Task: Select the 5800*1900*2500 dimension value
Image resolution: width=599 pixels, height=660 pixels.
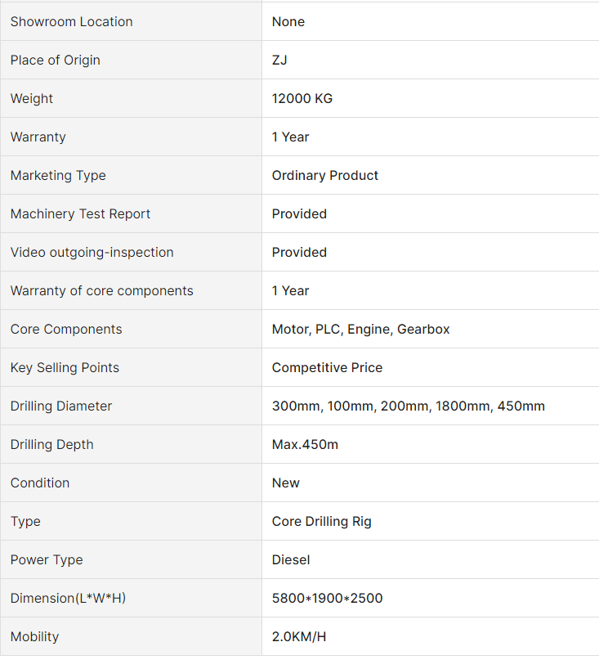Action: click(327, 599)
